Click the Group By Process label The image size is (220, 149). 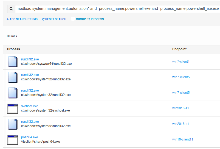coord(90,19)
